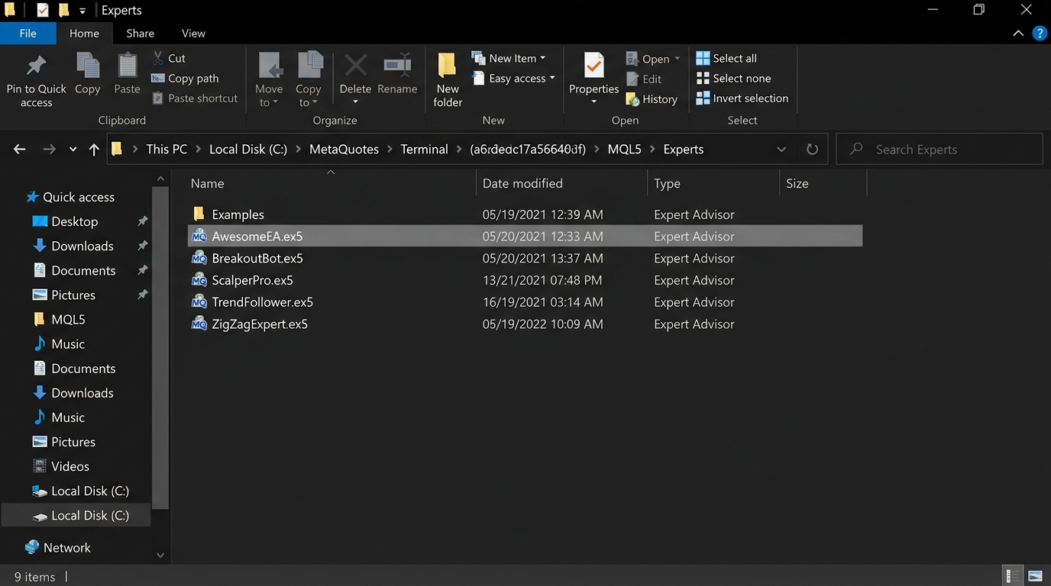Viewport: 1051px width, 586px height.
Task: Switch to large icons view
Action: (1036, 576)
